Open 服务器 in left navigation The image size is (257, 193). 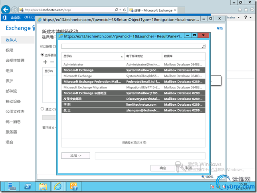(x=11, y=132)
